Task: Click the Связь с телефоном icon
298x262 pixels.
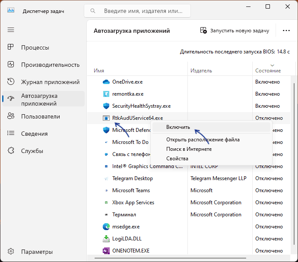Action: coord(106,154)
